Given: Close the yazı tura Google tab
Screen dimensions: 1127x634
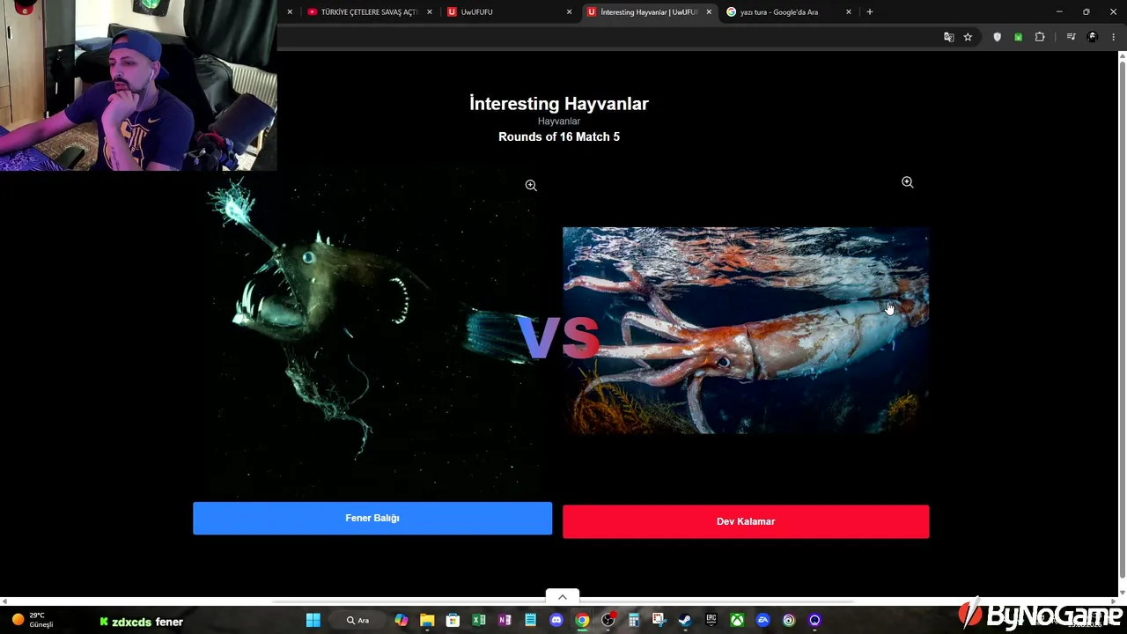Looking at the screenshot, I should pyautogui.click(x=849, y=12).
